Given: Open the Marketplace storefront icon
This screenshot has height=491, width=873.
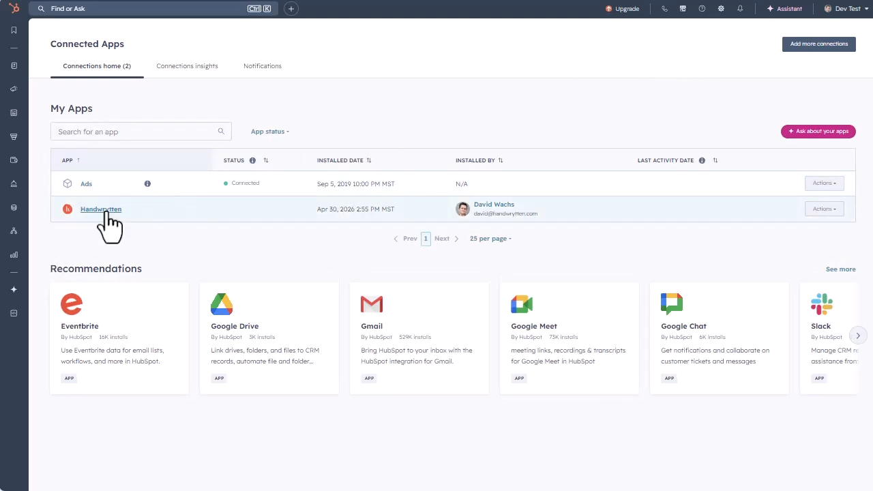Looking at the screenshot, I should (x=683, y=9).
